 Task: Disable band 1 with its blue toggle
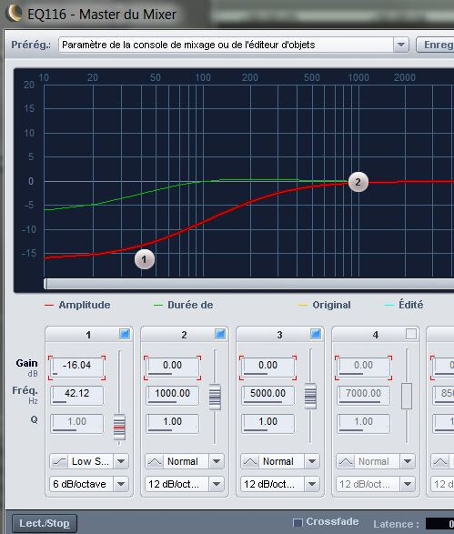[x=125, y=334]
